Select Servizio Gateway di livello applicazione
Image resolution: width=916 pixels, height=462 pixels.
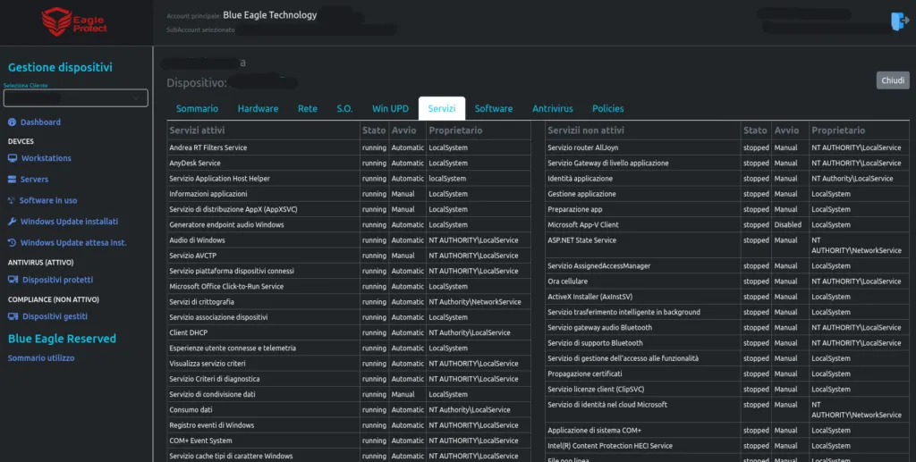click(x=727, y=164)
